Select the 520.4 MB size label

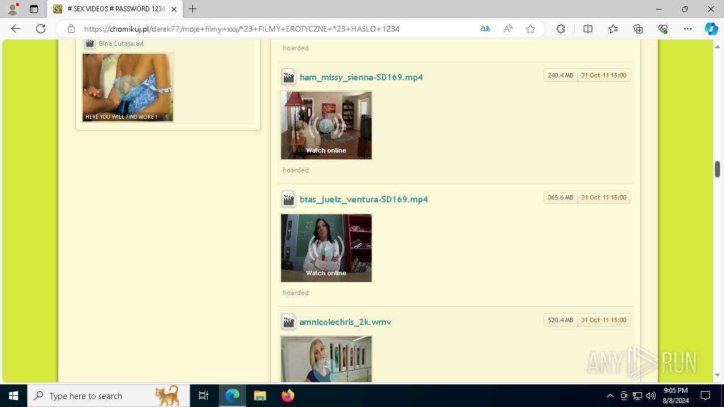click(x=561, y=320)
